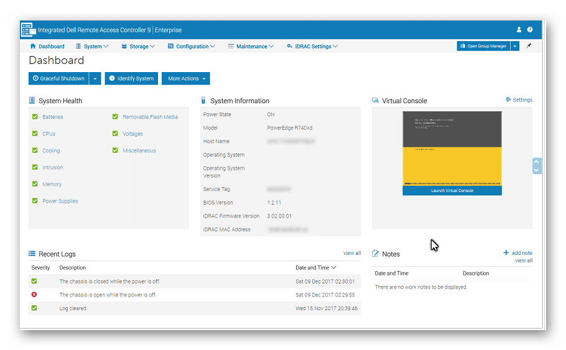Open the help question mark icon

pos(530,30)
